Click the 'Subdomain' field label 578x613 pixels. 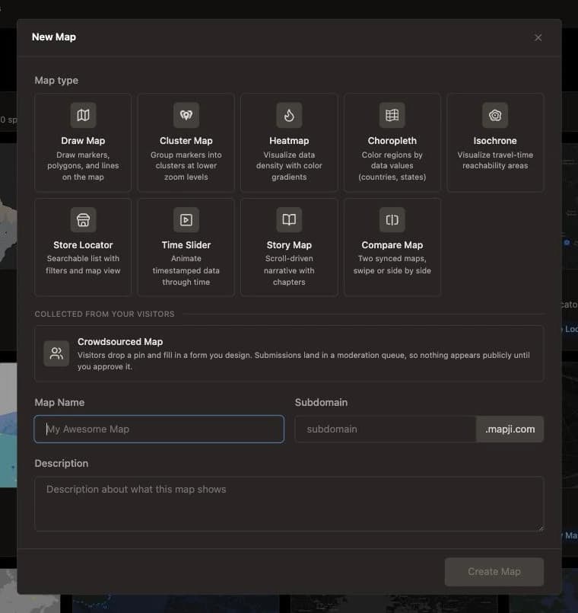tap(321, 402)
